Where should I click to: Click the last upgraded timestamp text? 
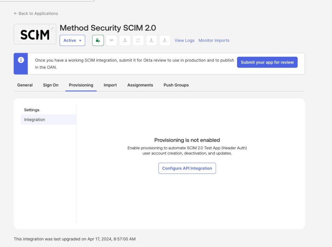click(x=75, y=239)
